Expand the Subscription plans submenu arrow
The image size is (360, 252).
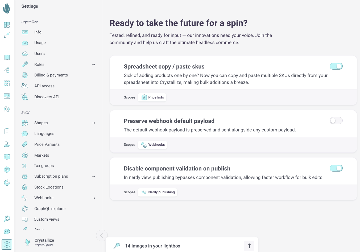pos(93,176)
